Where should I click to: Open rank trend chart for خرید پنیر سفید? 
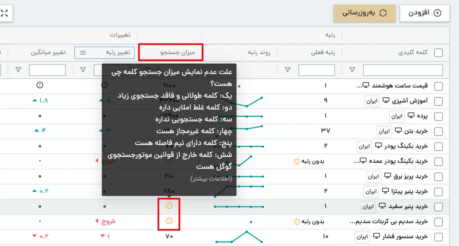(239, 207)
